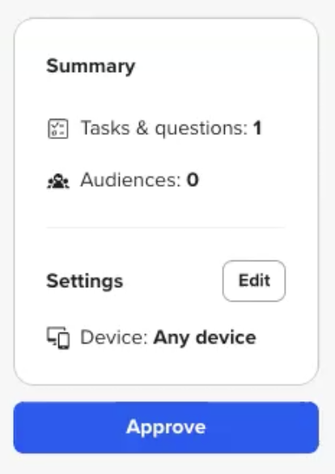Open settings with the Edit button
Image resolution: width=335 pixels, height=474 pixels.
pos(254,281)
